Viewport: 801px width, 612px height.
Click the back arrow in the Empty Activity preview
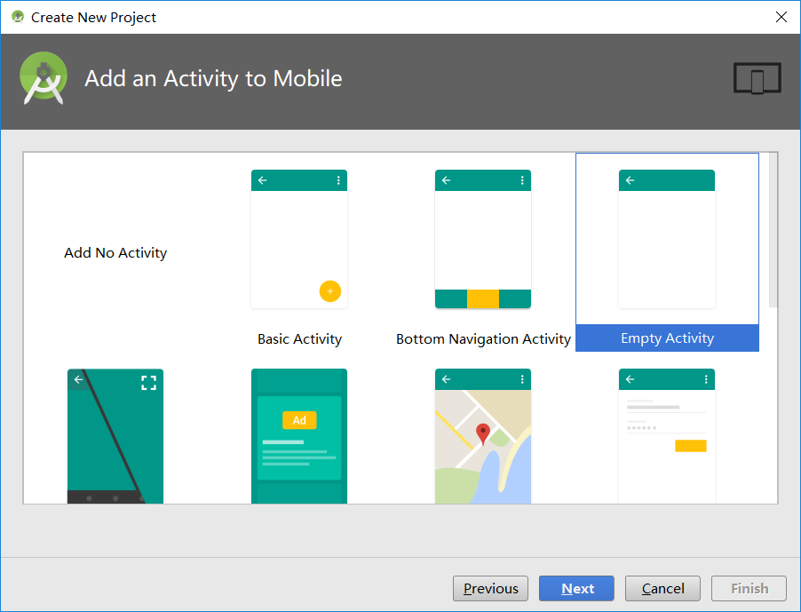pos(630,179)
